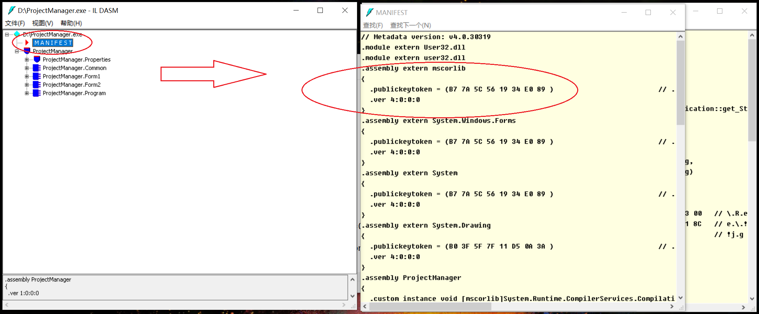Expand the ProjectManager.Form1 node
Image resolution: width=759 pixels, height=314 pixels.
(x=27, y=76)
